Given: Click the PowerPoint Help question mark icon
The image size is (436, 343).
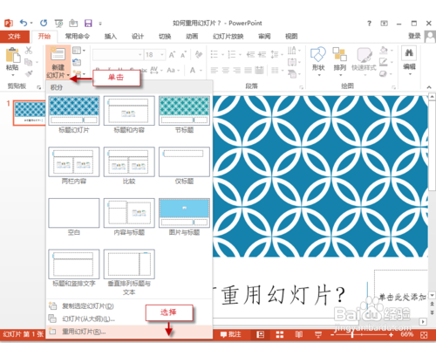Looking at the screenshot, I should [369, 24].
